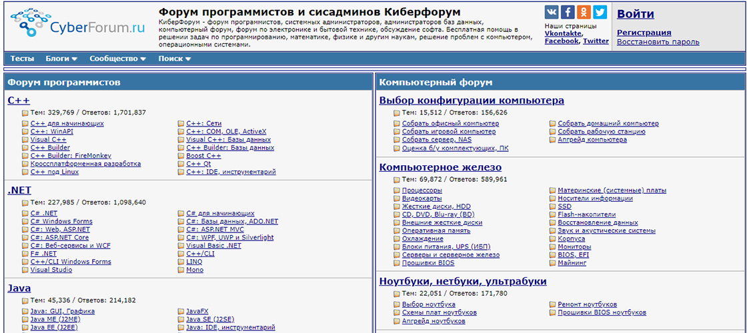The image size is (749, 333).
Task: Open the Java forum section heading
Action: click(19, 288)
